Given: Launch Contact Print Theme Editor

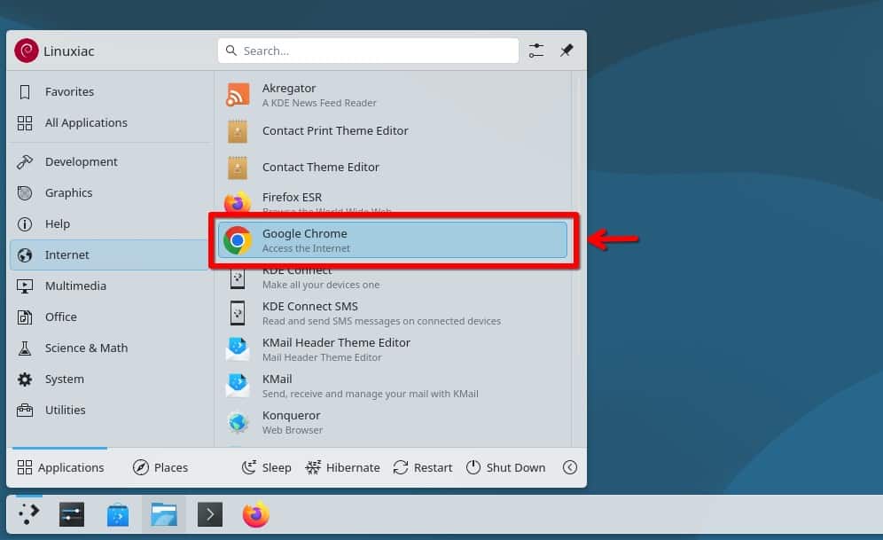Looking at the screenshot, I should [393, 130].
